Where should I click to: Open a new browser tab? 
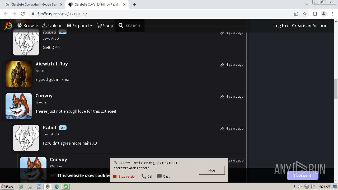134,4
